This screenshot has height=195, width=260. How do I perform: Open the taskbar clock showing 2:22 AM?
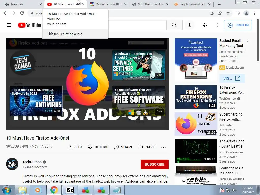click(x=247, y=190)
